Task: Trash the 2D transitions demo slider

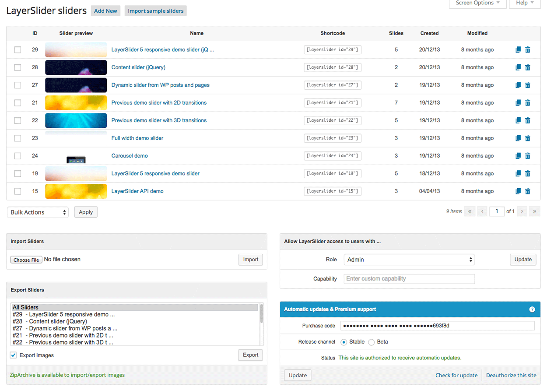Action: pyautogui.click(x=528, y=103)
